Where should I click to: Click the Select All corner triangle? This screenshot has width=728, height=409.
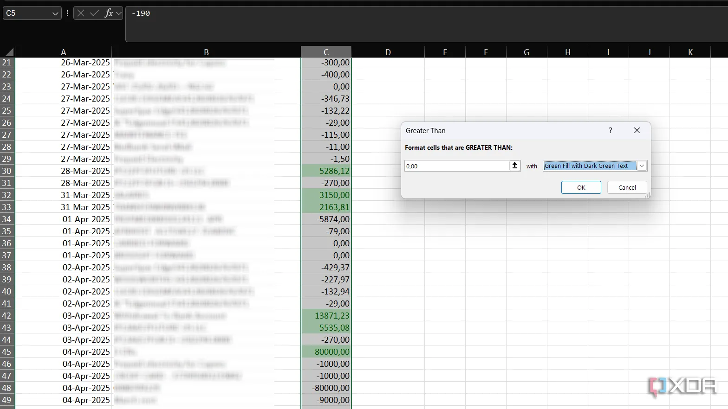click(8, 51)
